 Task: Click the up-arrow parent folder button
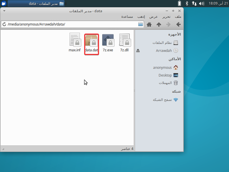[159, 24]
